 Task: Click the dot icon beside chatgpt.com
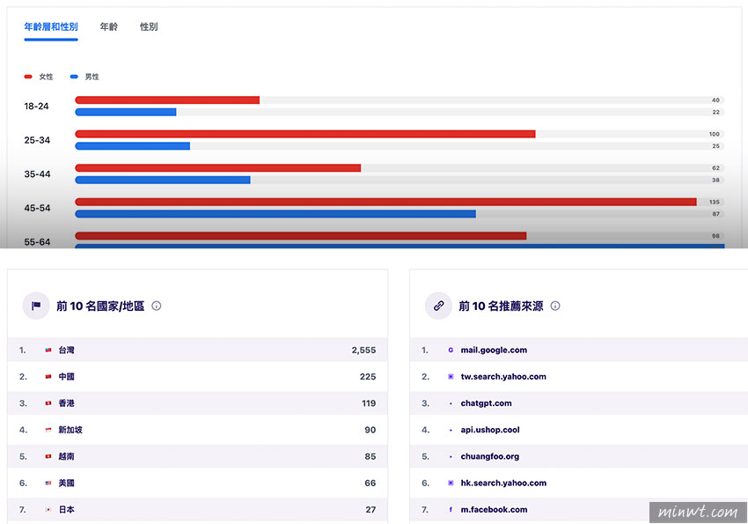click(451, 403)
